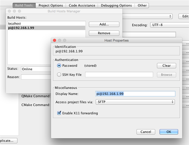The image size is (189, 145).
Task: Click the red close button of Host Properties
Action: tap(55, 40)
